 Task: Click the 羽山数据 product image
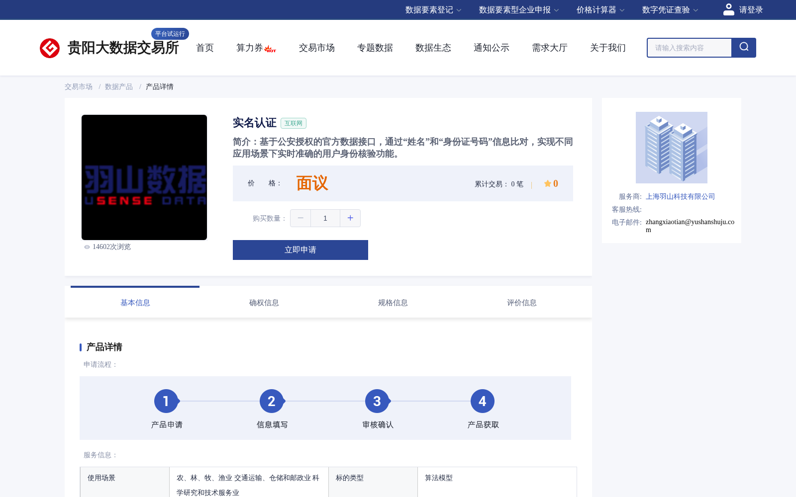144,177
